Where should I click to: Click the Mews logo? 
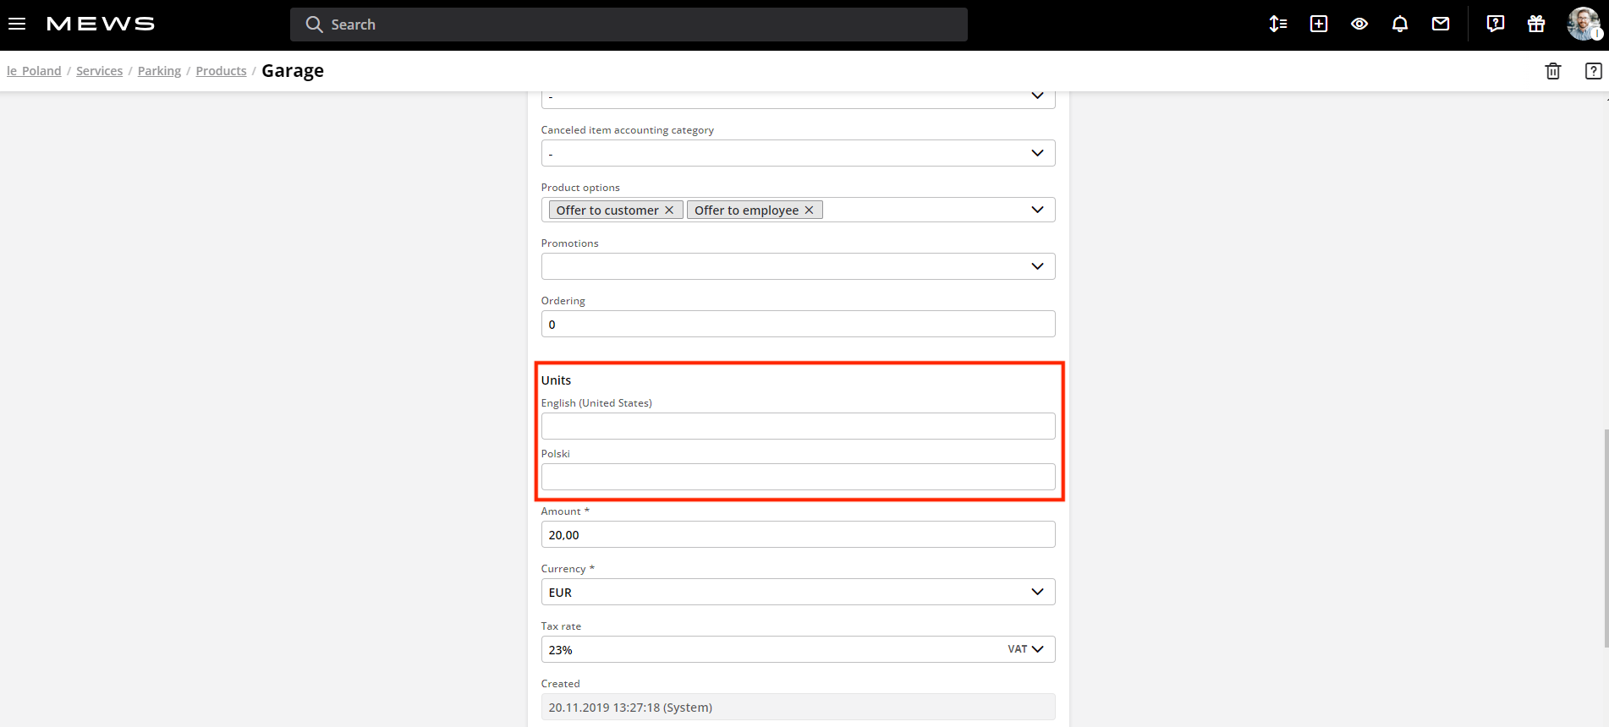coord(101,24)
